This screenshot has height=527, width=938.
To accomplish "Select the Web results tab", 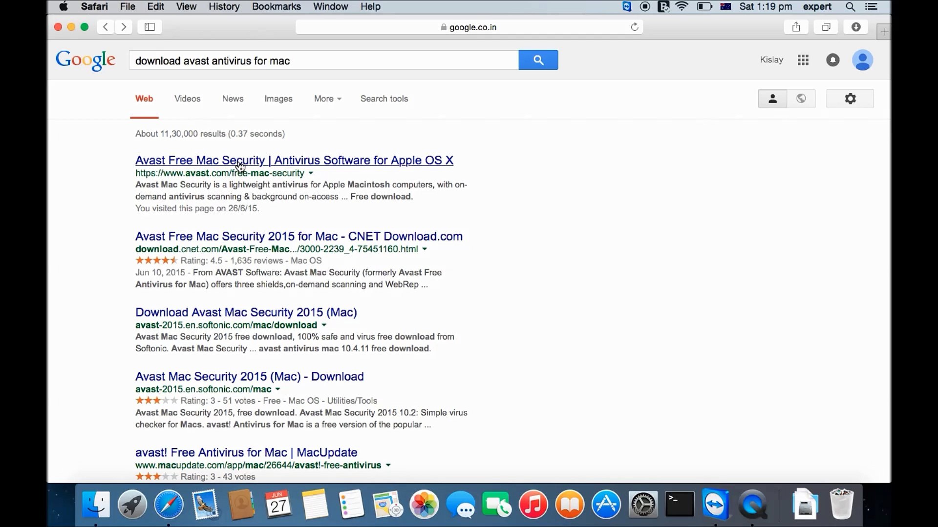I will point(144,99).
